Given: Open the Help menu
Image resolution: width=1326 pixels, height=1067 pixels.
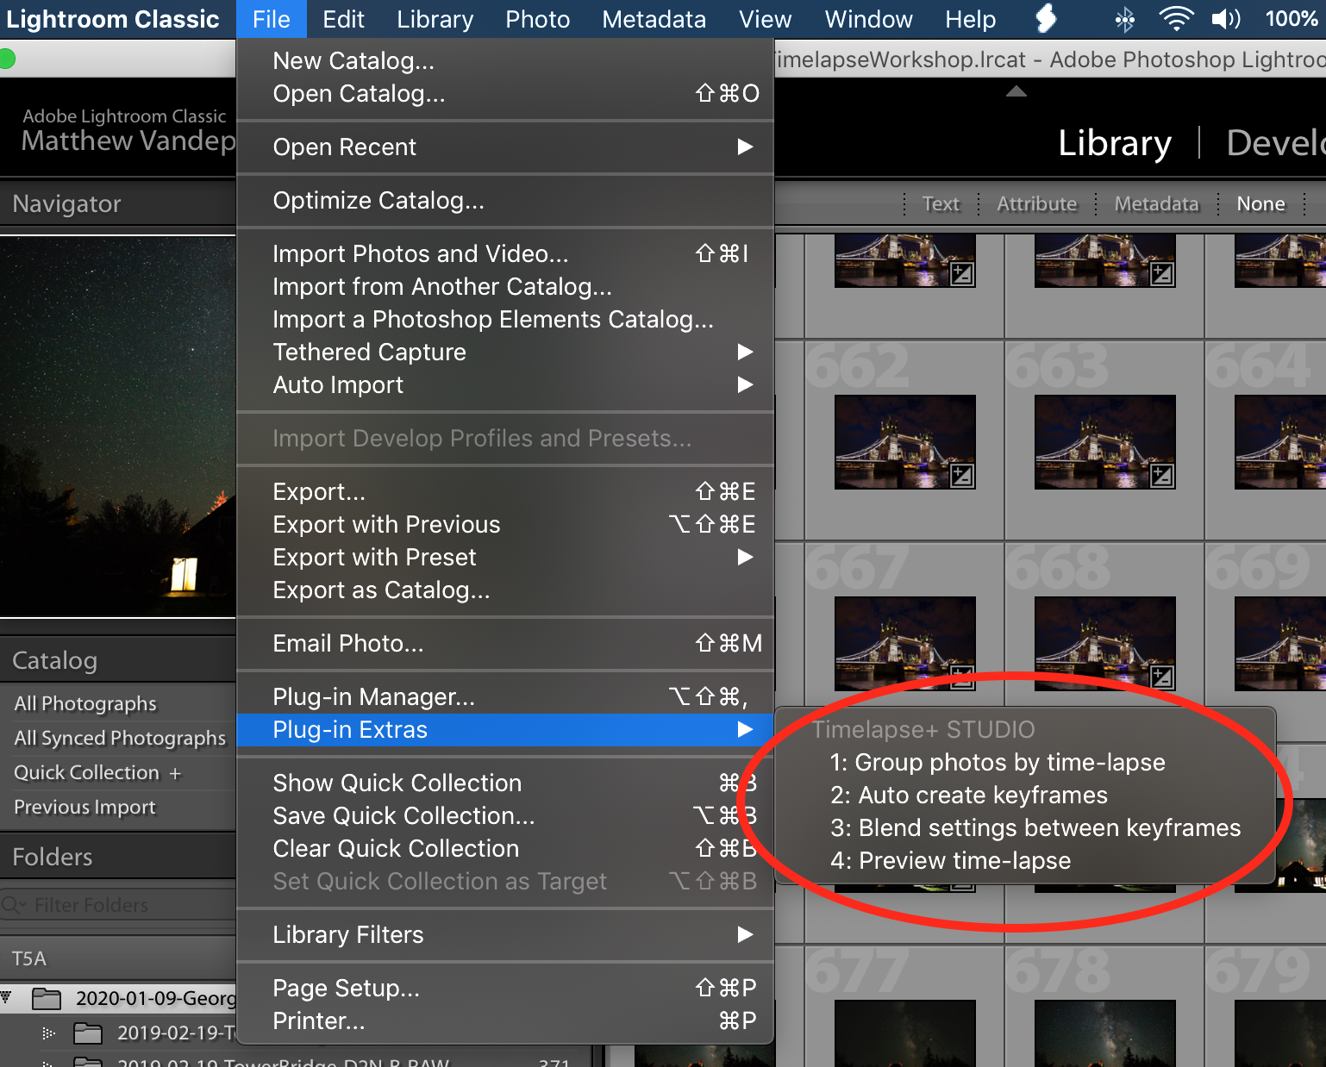Looking at the screenshot, I should (970, 19).
